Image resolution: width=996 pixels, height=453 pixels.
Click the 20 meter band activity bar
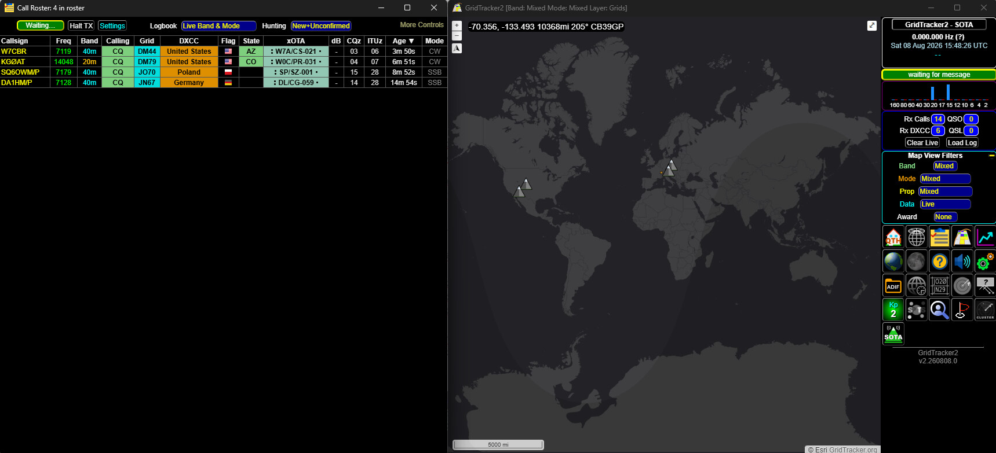[x=933, y=93]
